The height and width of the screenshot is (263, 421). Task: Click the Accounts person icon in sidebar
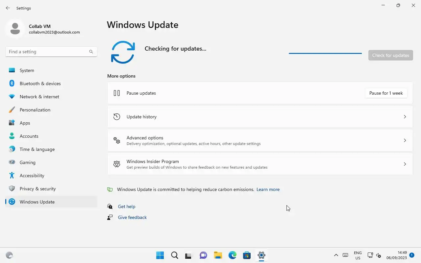[12, 136]
